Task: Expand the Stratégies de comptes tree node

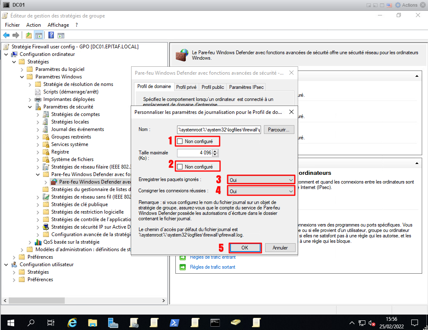Action: (x=38, y=114)
